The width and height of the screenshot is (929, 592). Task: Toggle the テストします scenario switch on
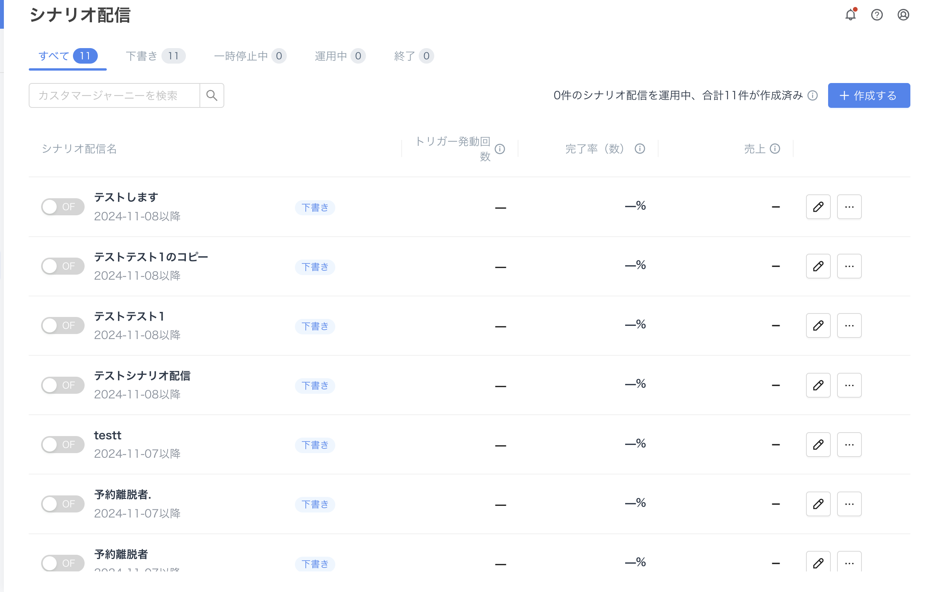pos(62,207)
